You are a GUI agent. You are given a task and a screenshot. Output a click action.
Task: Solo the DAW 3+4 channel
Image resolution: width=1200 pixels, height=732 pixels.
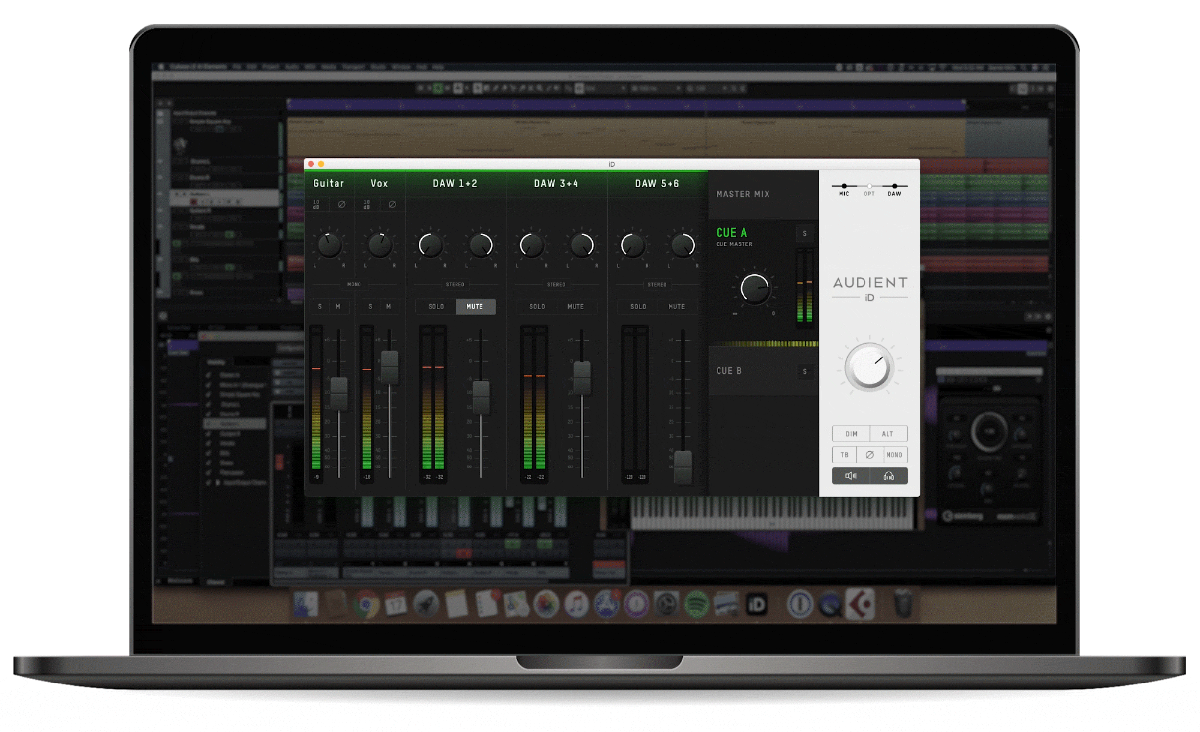coord(537,307)
